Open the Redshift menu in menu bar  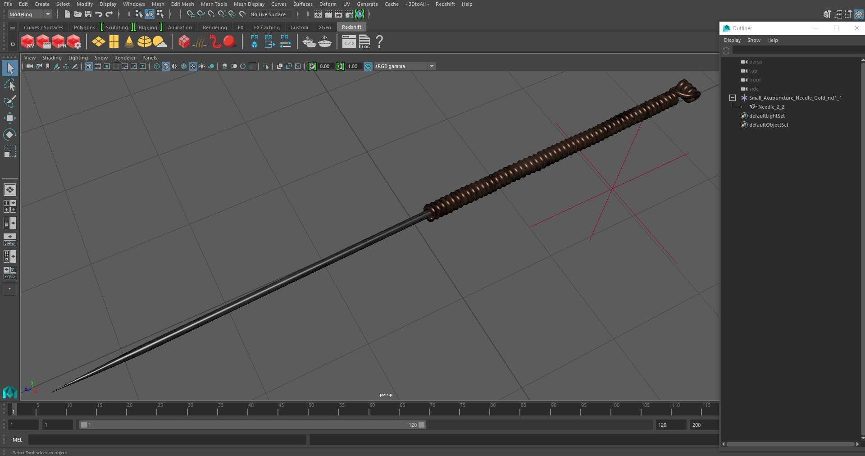coord(445,4)
